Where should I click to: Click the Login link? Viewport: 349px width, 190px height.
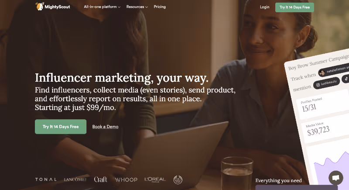[x=265, y=7]
